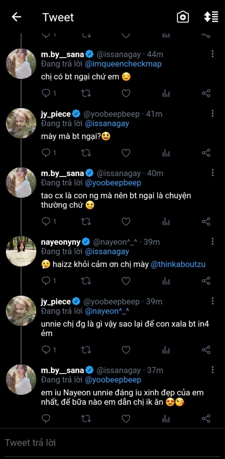Reply to jy_piece's 41m tweet
The image size is (225, 459).
click(x=46, y=153)
